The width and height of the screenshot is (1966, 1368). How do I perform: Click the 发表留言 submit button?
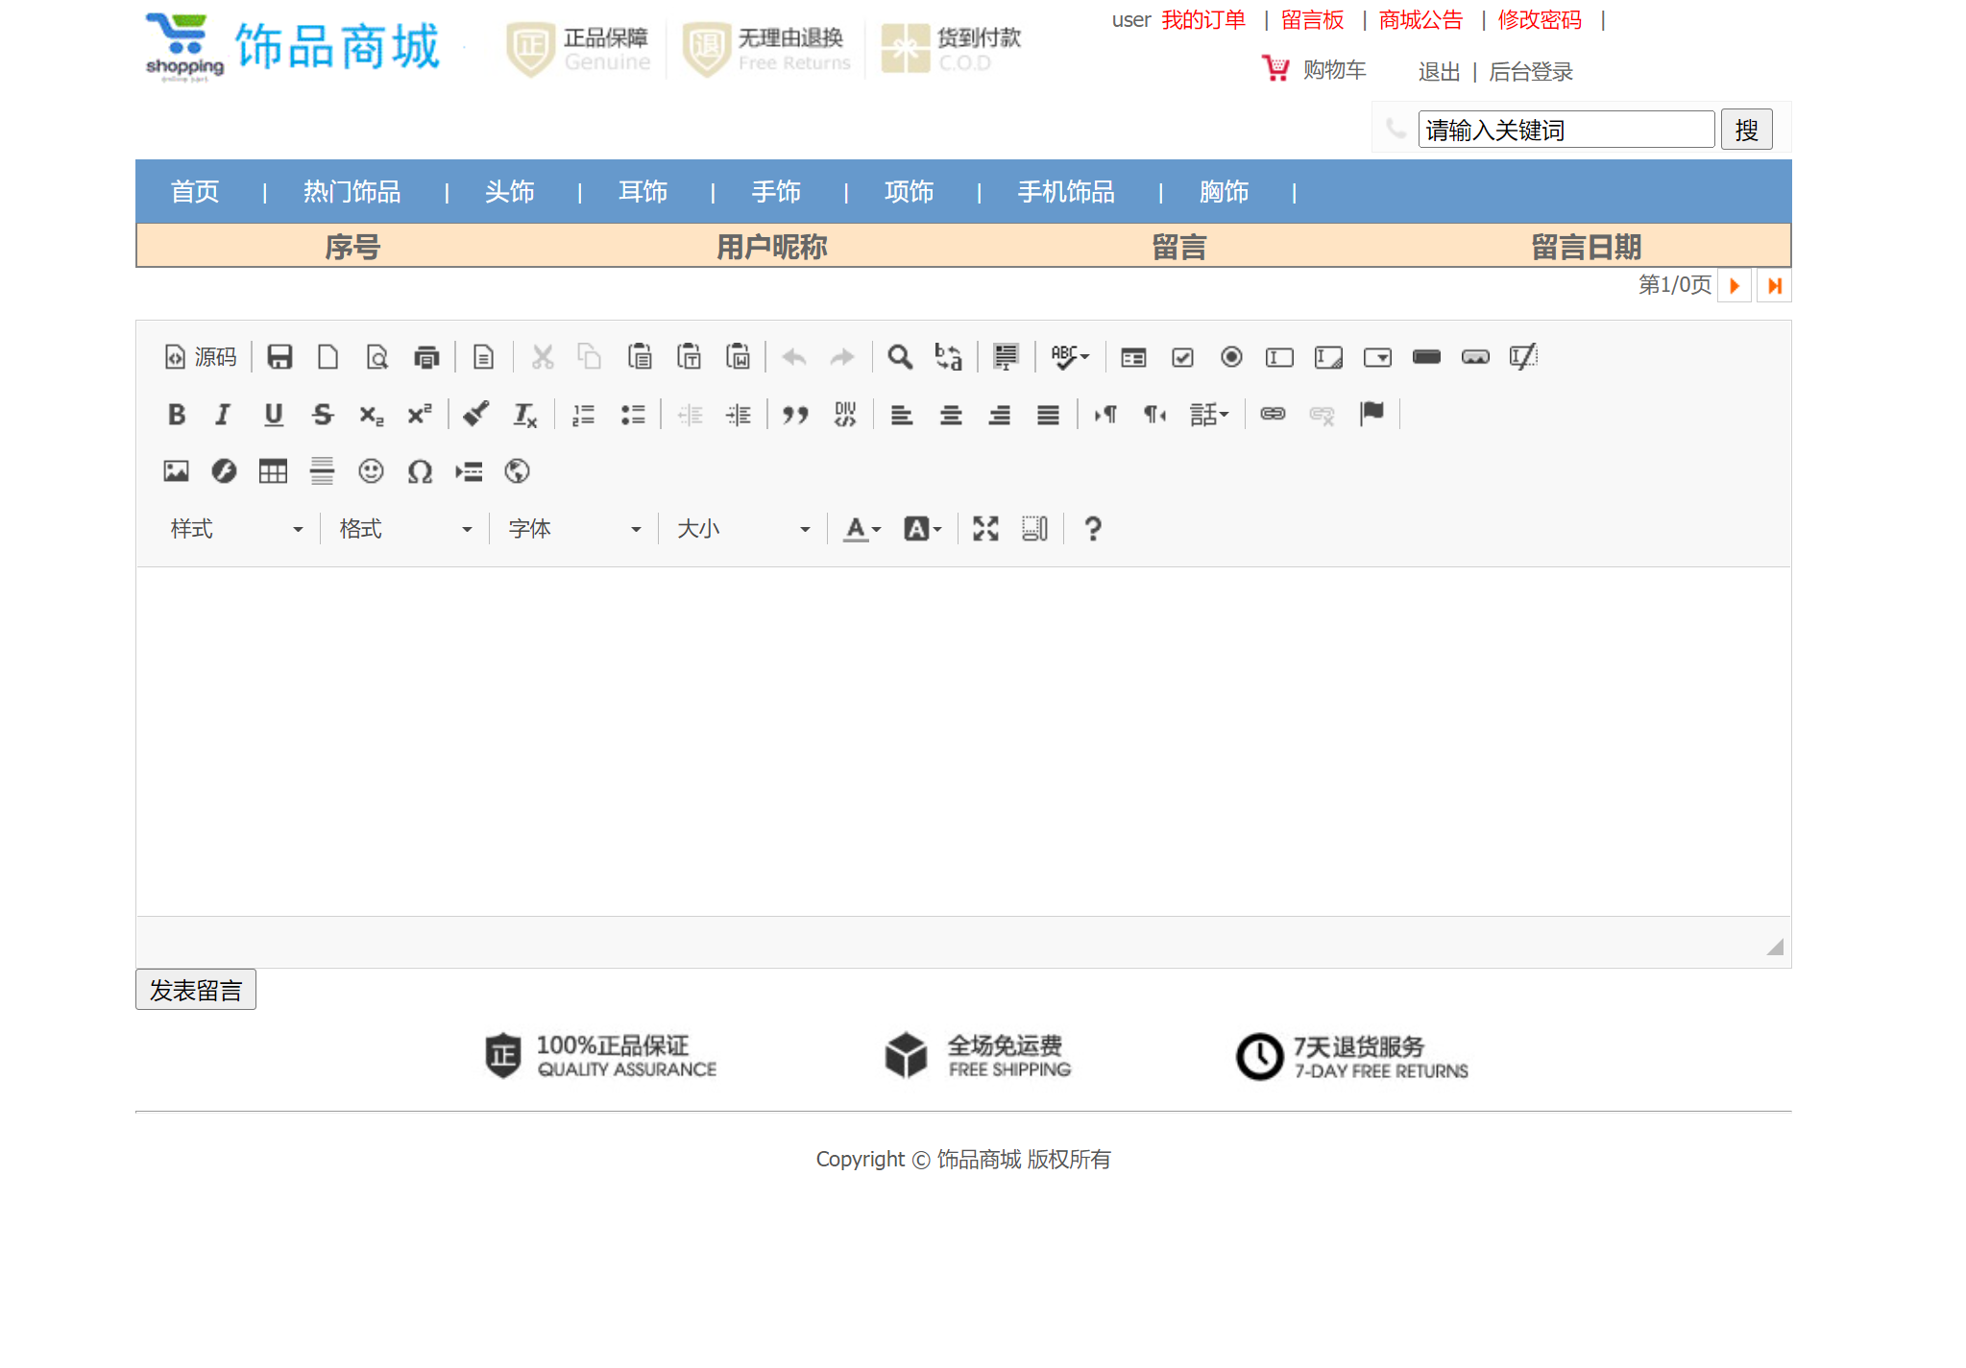[x=195, y=988]
